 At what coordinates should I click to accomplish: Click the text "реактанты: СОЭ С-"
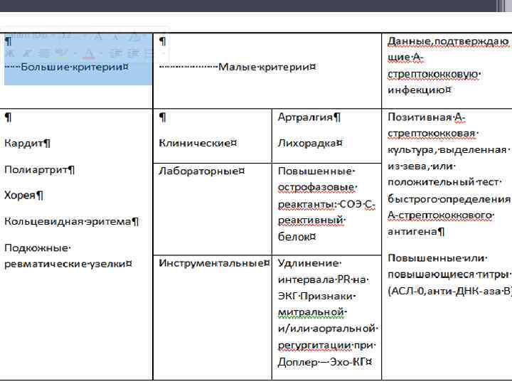326,204
